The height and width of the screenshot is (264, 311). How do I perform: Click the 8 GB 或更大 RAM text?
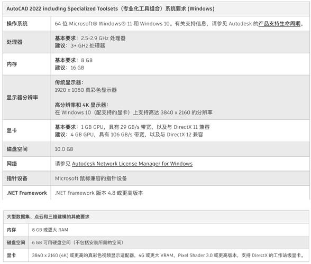point(50,230)
